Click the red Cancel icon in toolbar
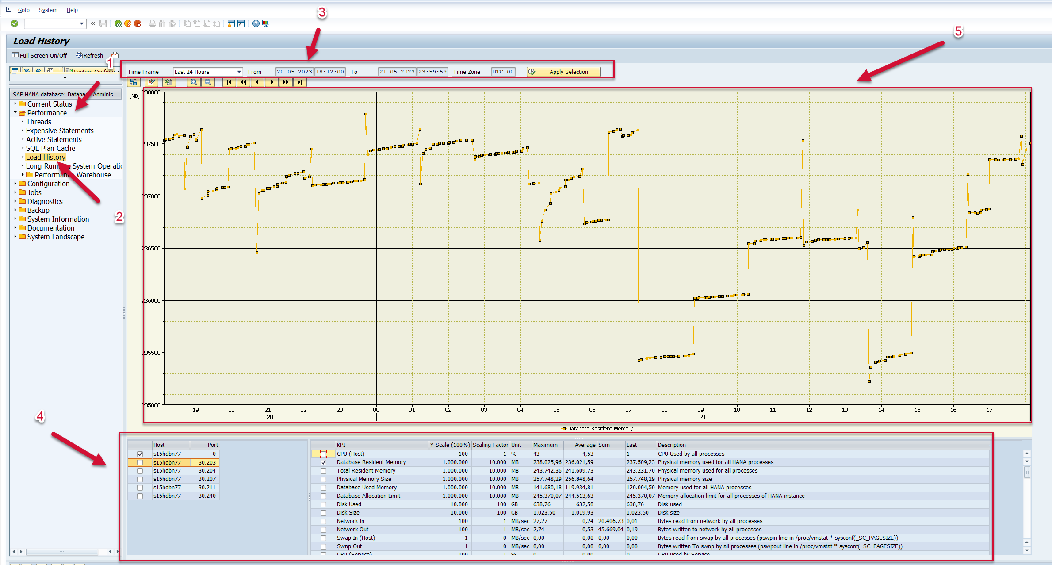This screenshot has height=565, width=1052. [x=138, y=23]
